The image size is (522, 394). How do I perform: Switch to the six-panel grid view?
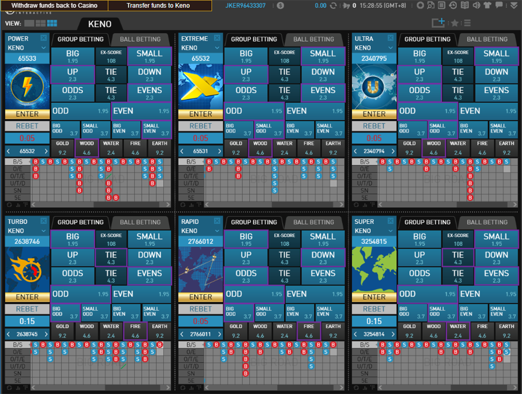point(52,23)
